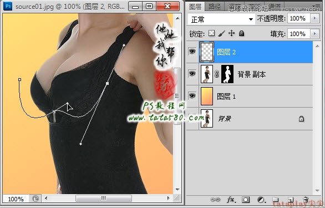Click the Layers panel scroll down arrow
This screenshot has width=325, height=208.
coord(317,190)
